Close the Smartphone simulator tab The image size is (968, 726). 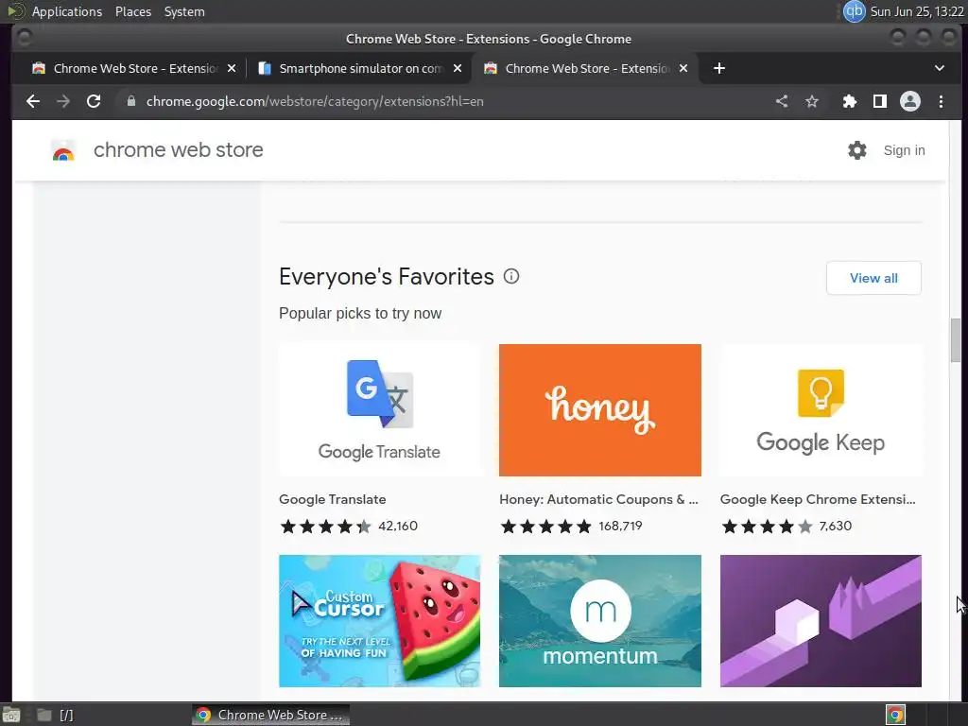click(458, 68)
